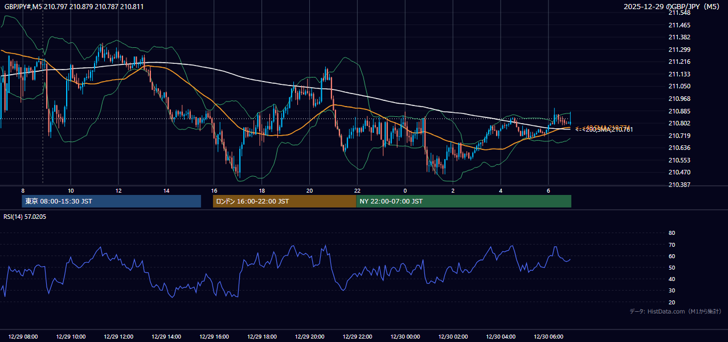Click price axis label 210.719

point(680,136)
